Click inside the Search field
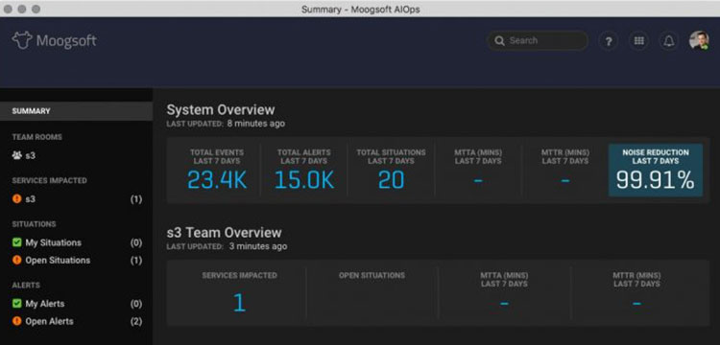Image resolution: width=720 pixels, height=345 pixels. point(538,41)
